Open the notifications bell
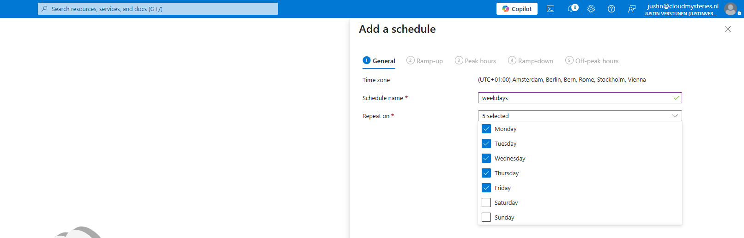Screen dimensions: 744x238 click(x=571, y=9)
